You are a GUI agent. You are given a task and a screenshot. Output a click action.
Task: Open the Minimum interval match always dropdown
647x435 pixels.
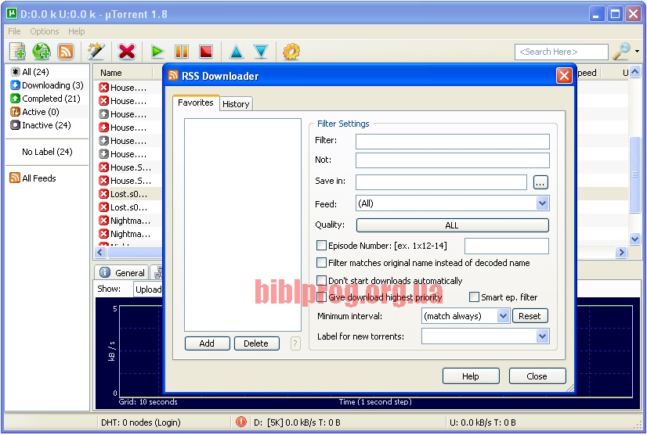coord(466,316)
